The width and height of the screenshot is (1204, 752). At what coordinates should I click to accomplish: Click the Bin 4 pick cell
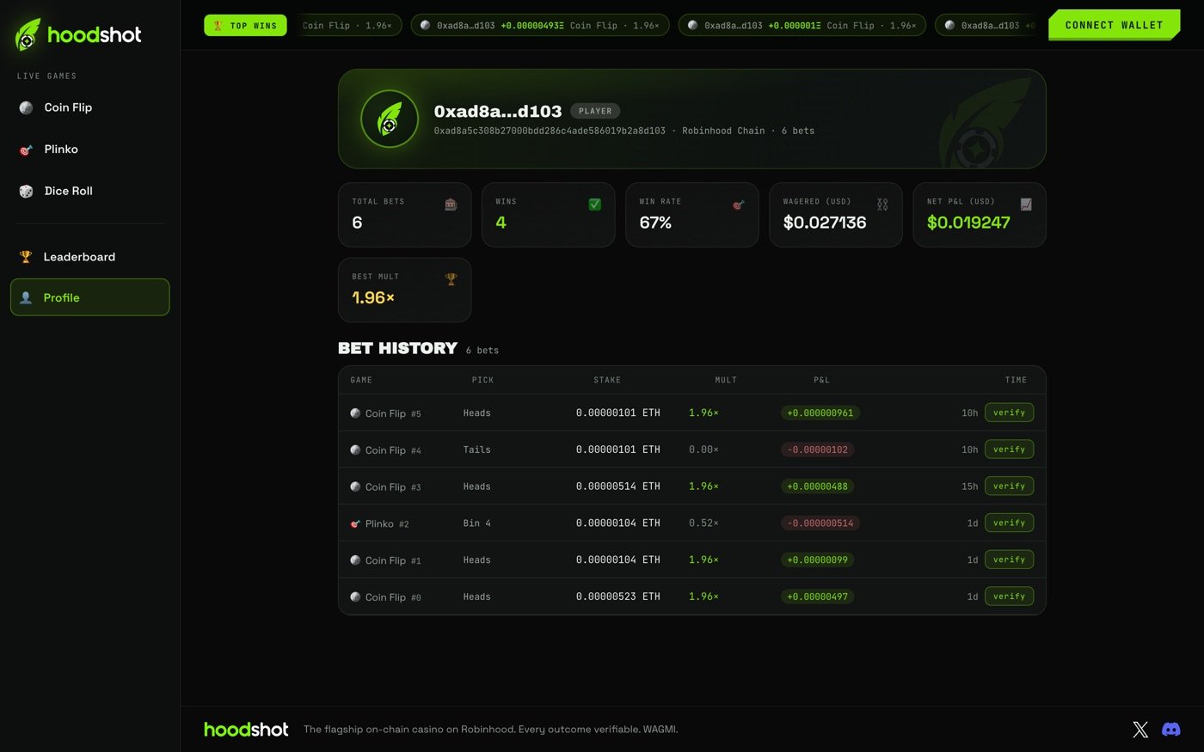pyautogui.click(x=477, y=523)
